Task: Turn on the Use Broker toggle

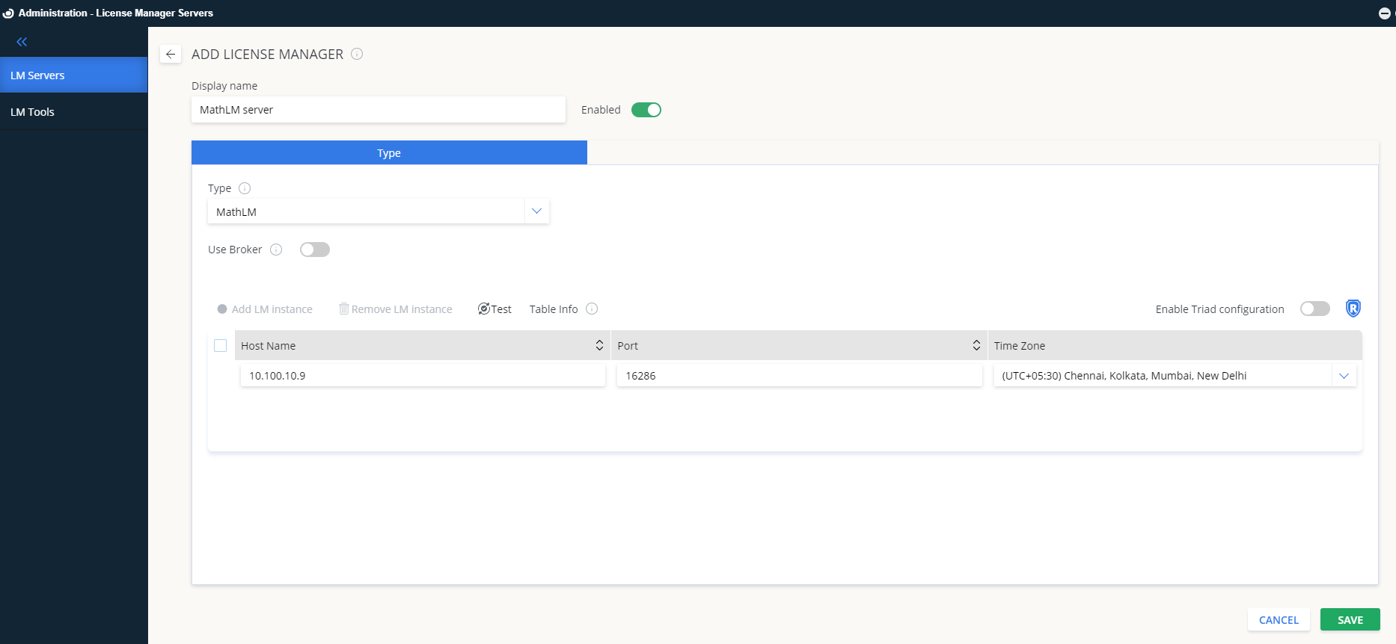Action: click(x=314, y=250)
